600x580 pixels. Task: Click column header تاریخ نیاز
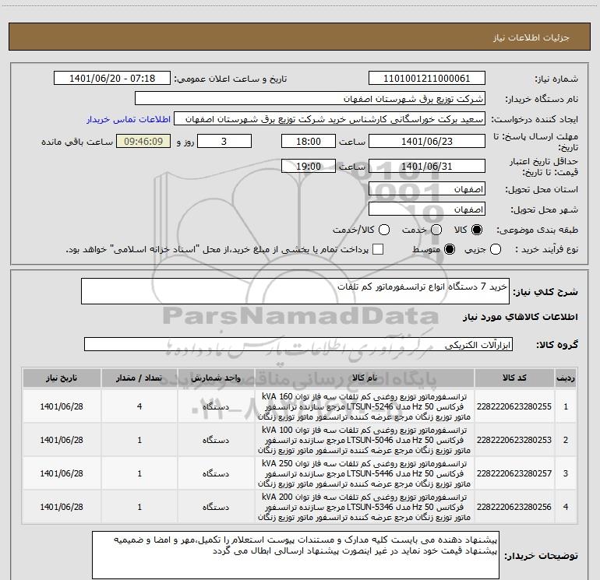point(62,378)
